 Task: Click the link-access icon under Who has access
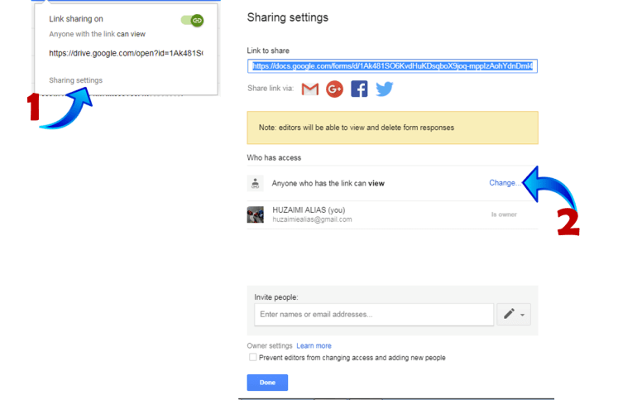[x=256, y=183]
